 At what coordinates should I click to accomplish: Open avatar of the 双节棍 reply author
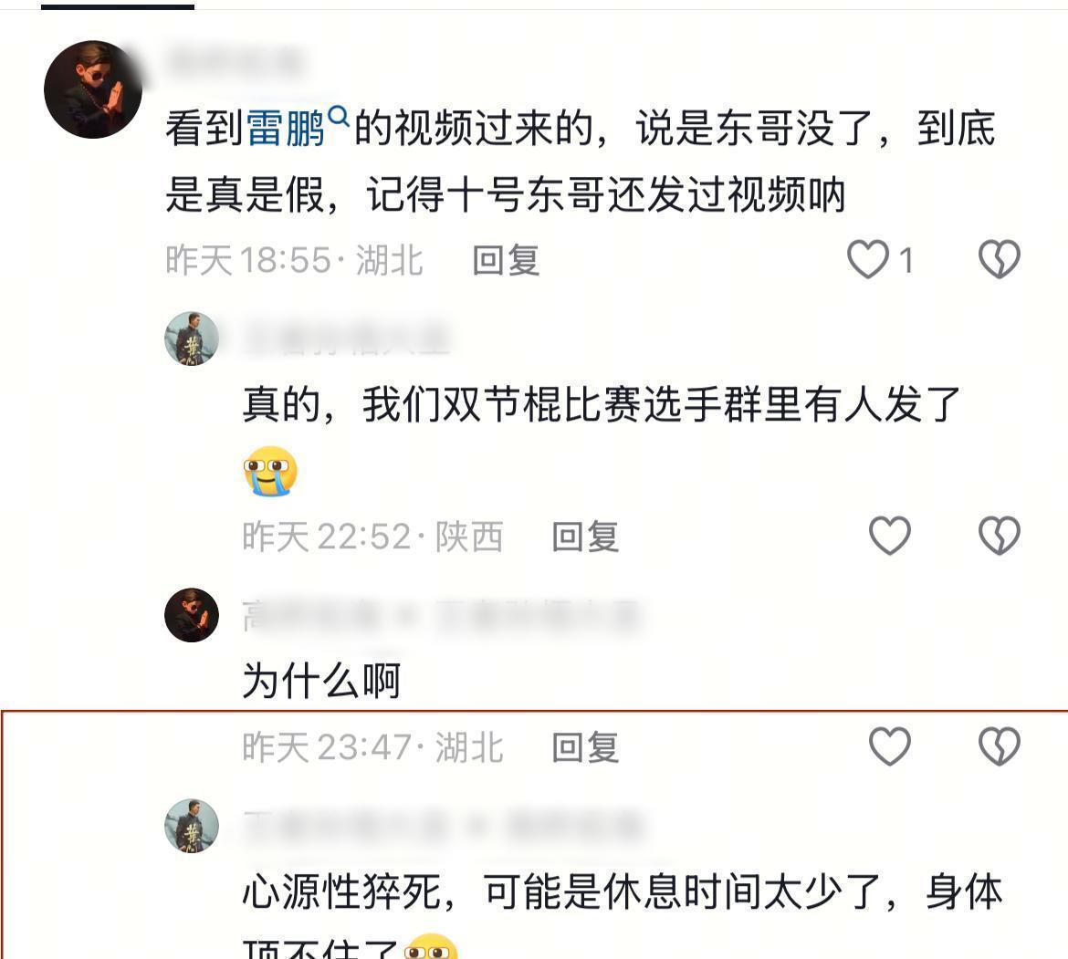coord(192,339)
